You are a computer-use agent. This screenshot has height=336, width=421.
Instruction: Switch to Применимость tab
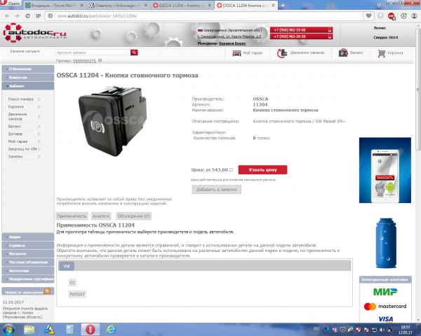[x=72, y=216]
